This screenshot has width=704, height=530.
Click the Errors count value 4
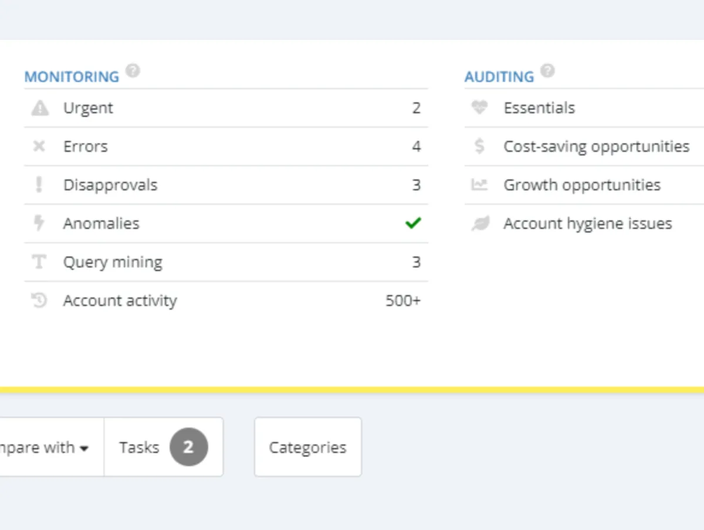pos(416,146)
